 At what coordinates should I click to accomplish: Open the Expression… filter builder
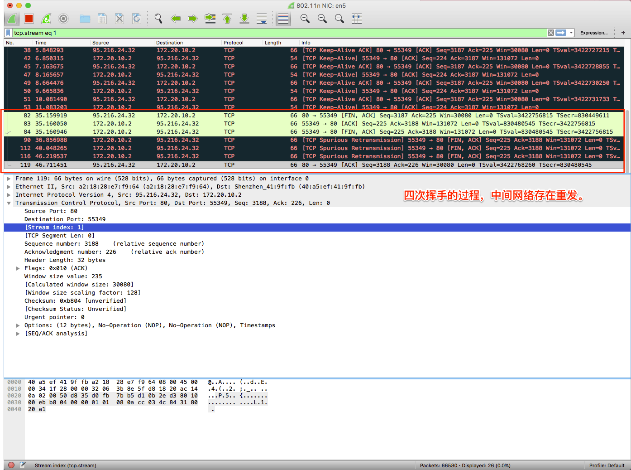[x=594, y=33]
